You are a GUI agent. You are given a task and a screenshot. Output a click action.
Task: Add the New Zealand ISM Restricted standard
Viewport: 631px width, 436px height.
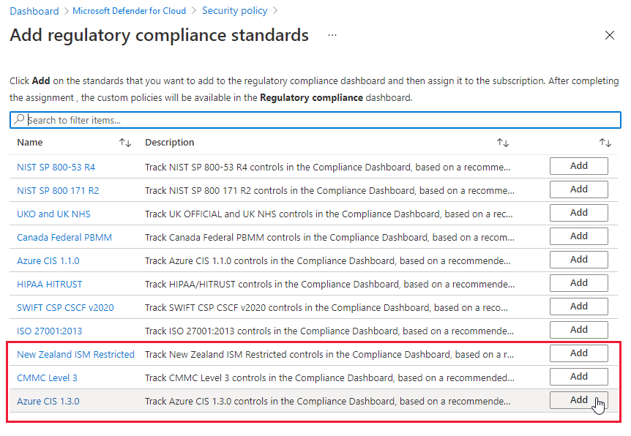point(579,353)
